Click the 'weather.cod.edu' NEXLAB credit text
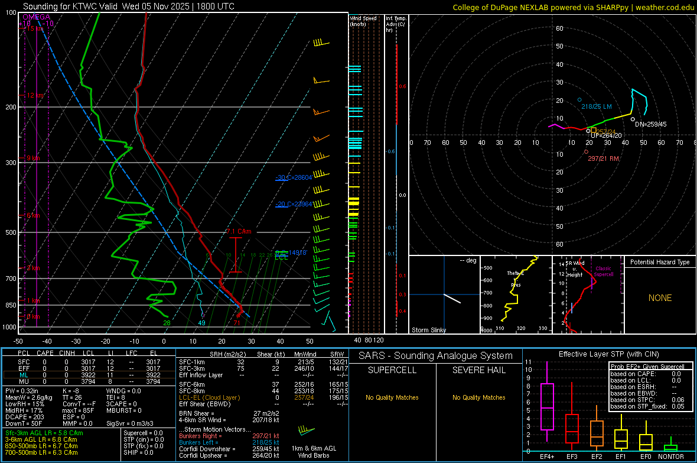Viewport: 697px width, 463px height. [x=665, y=7]
